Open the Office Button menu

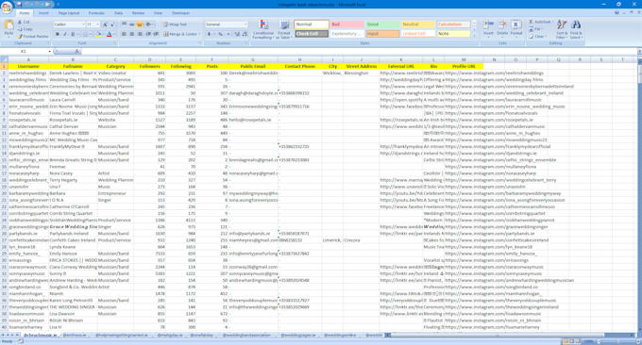[7, 8]
